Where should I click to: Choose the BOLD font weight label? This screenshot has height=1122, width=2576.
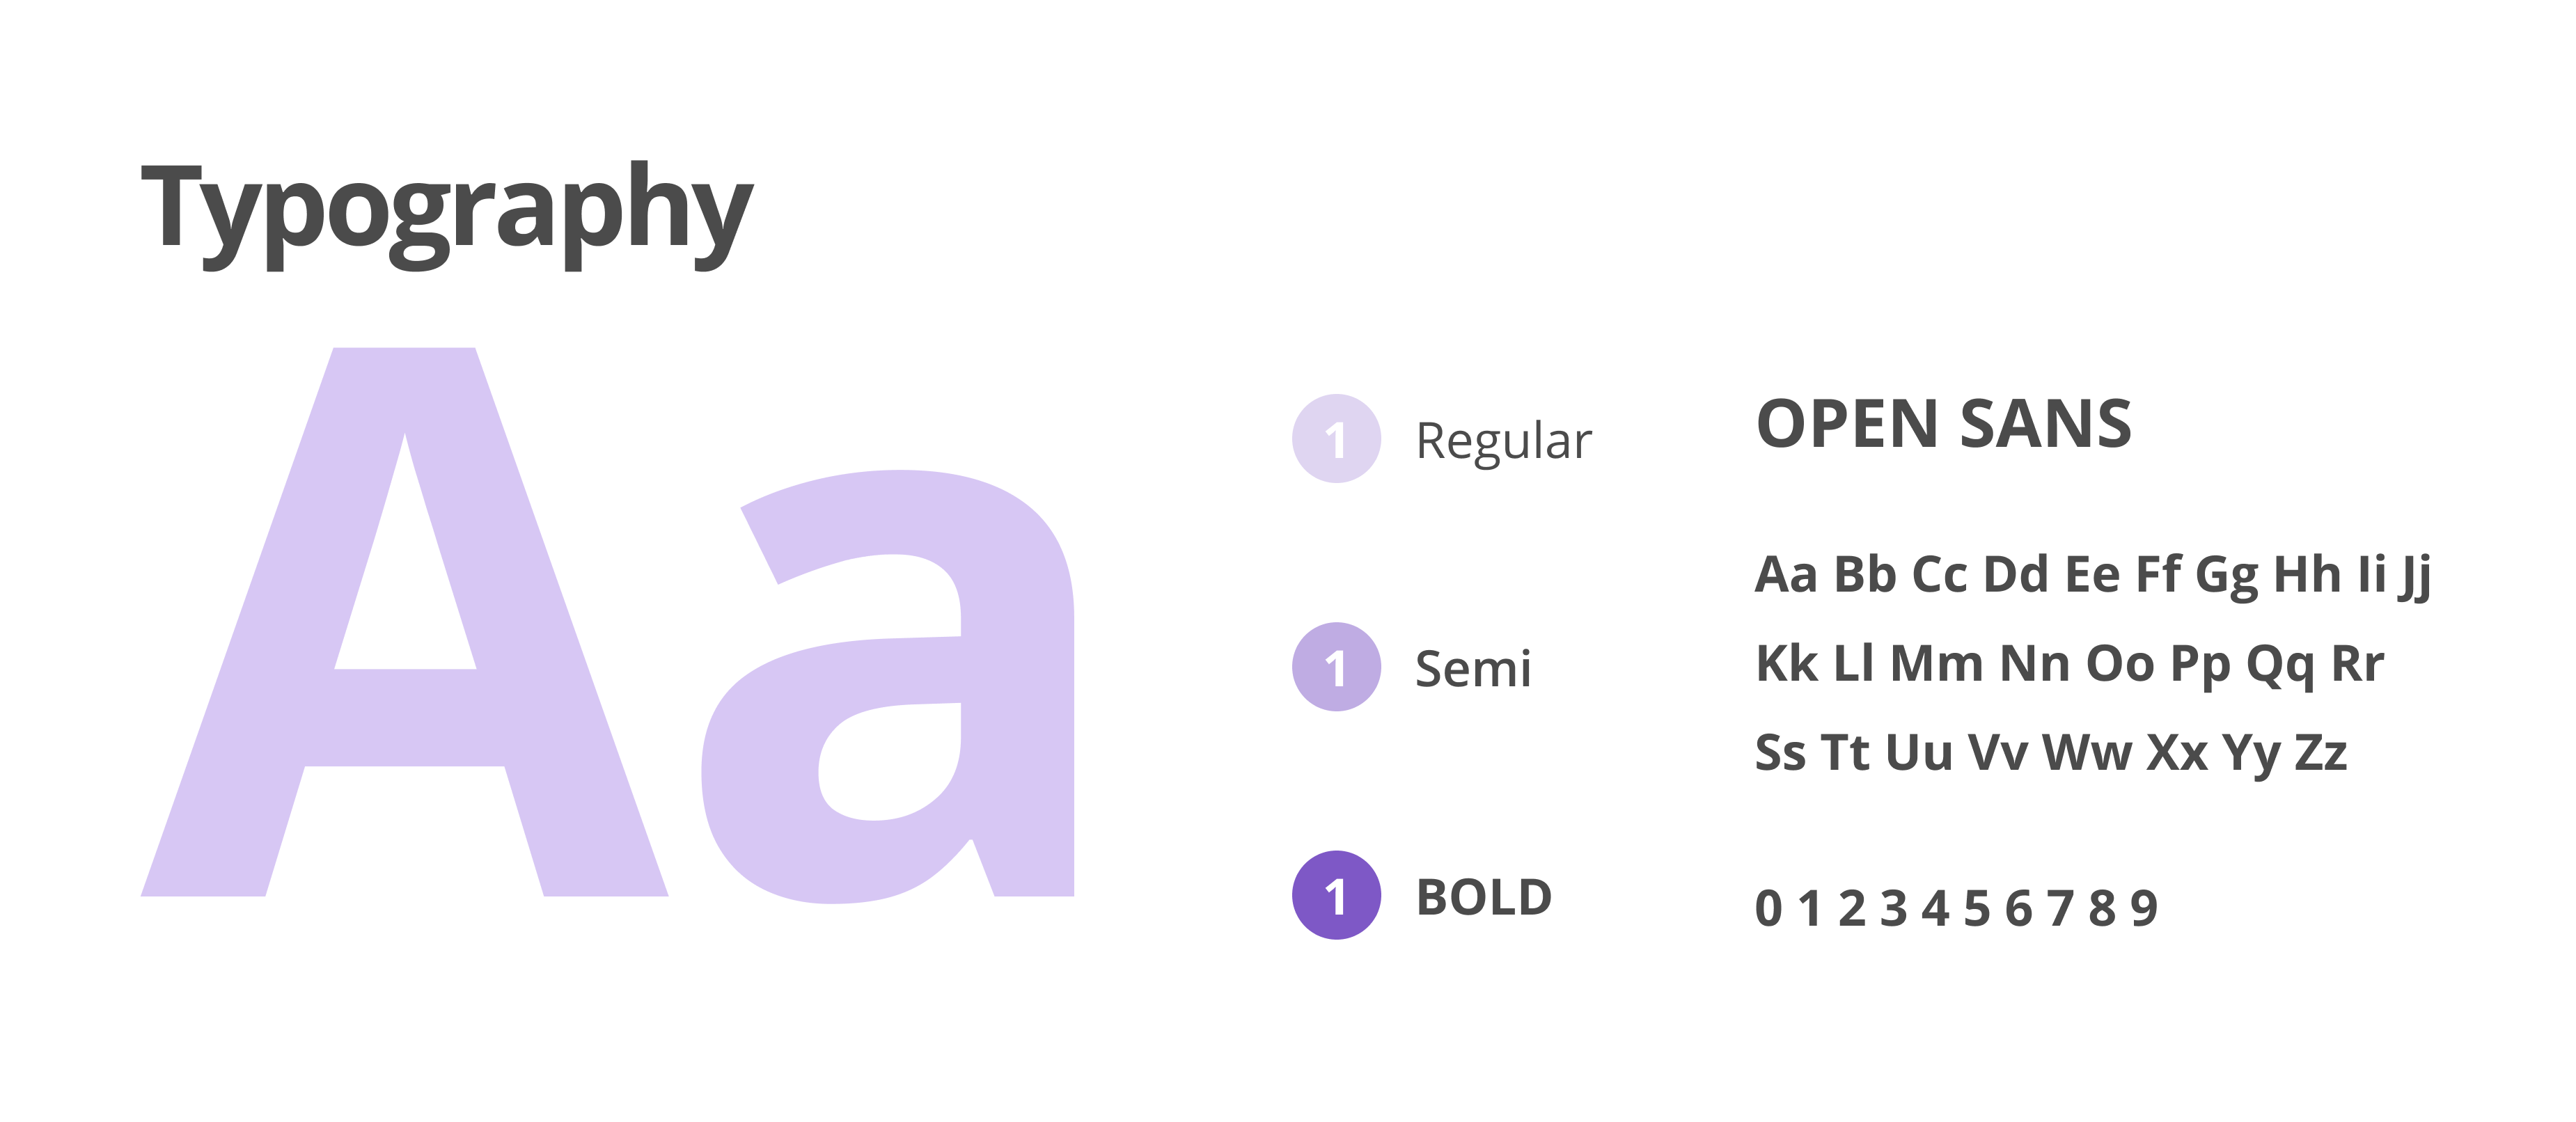[x=1484, y=897]
